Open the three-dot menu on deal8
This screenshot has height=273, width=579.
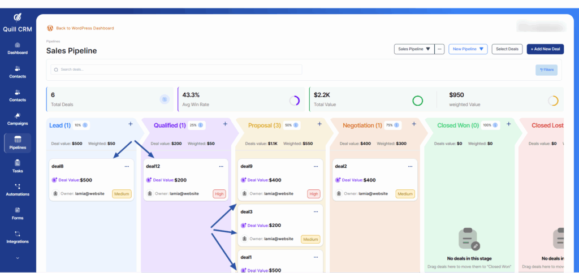point(126,166)
